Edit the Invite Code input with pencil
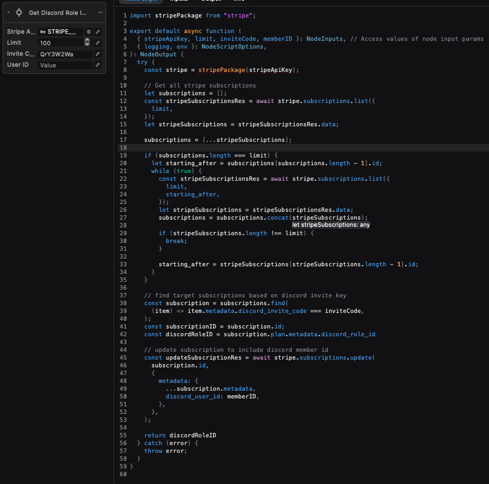The height and width of the screenshot is (484, 489). click(x=98, y=54)
